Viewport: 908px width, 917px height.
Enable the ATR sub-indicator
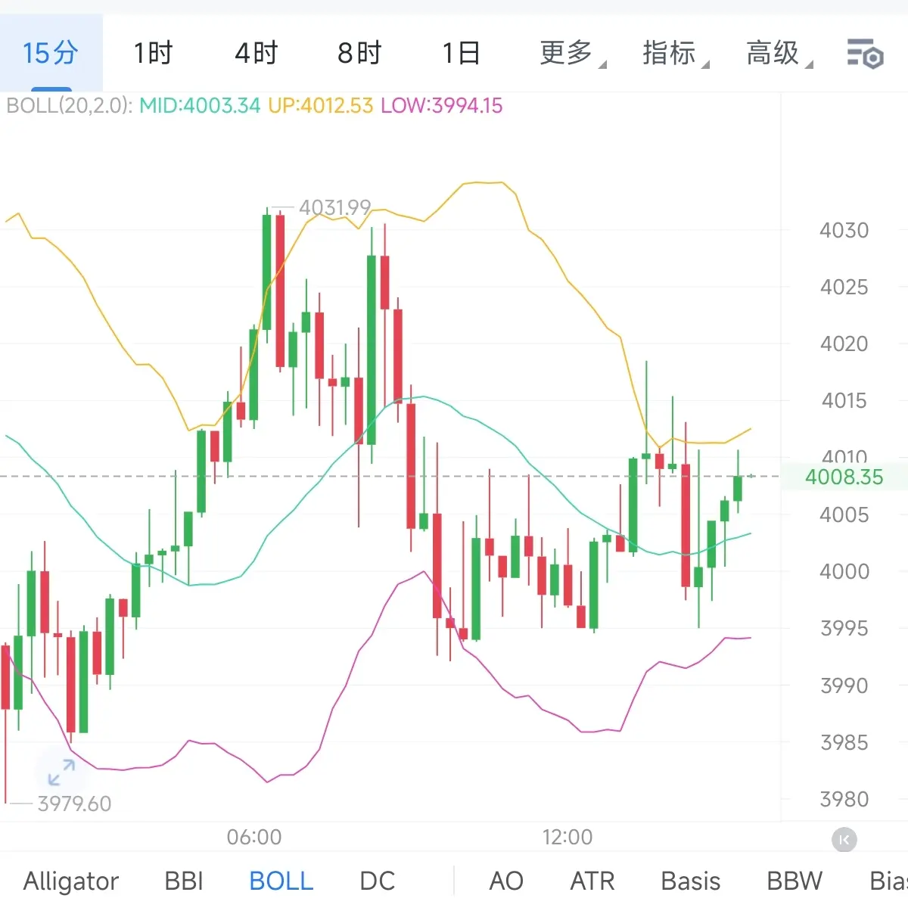pyautogui.click(x=592, y=881)
